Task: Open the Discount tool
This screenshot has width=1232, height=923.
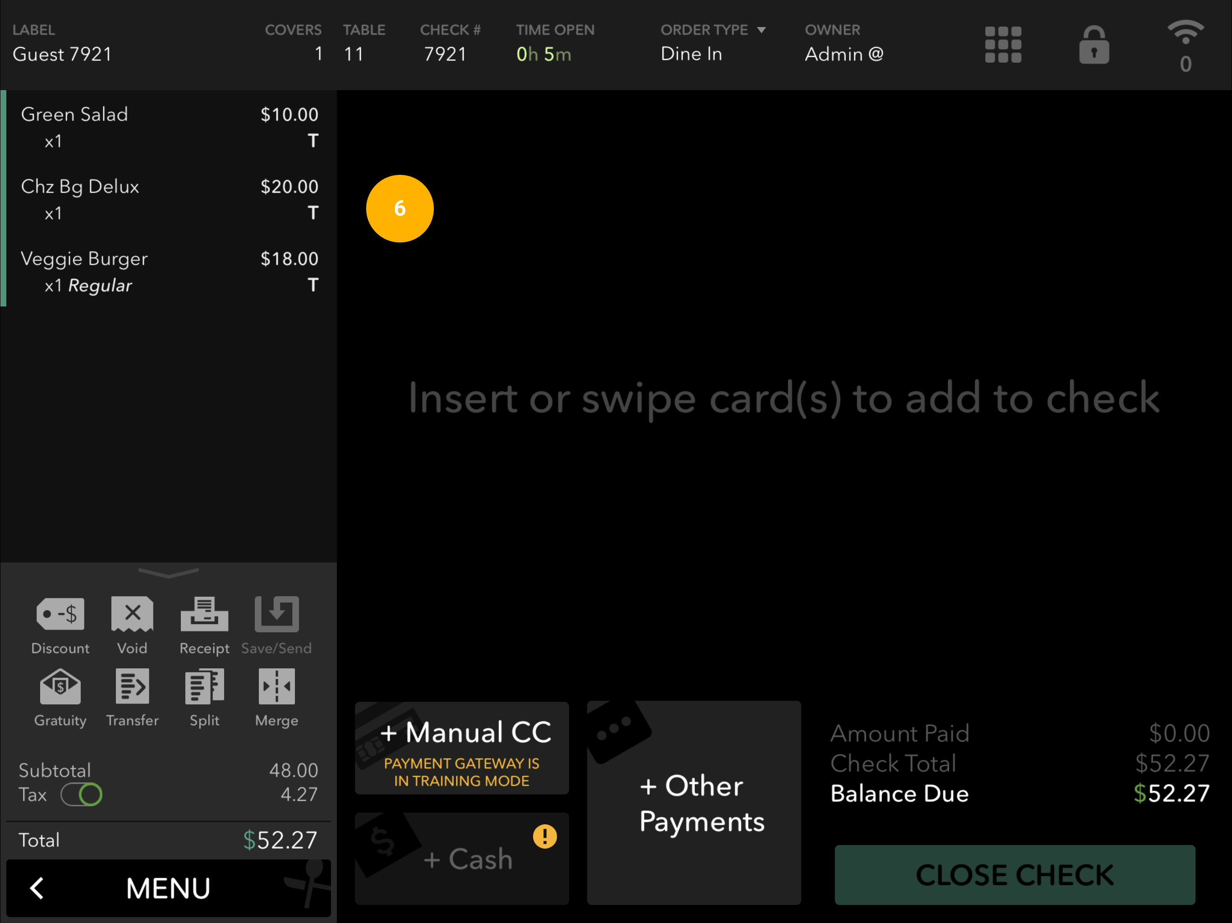Action: click(60, 625)
